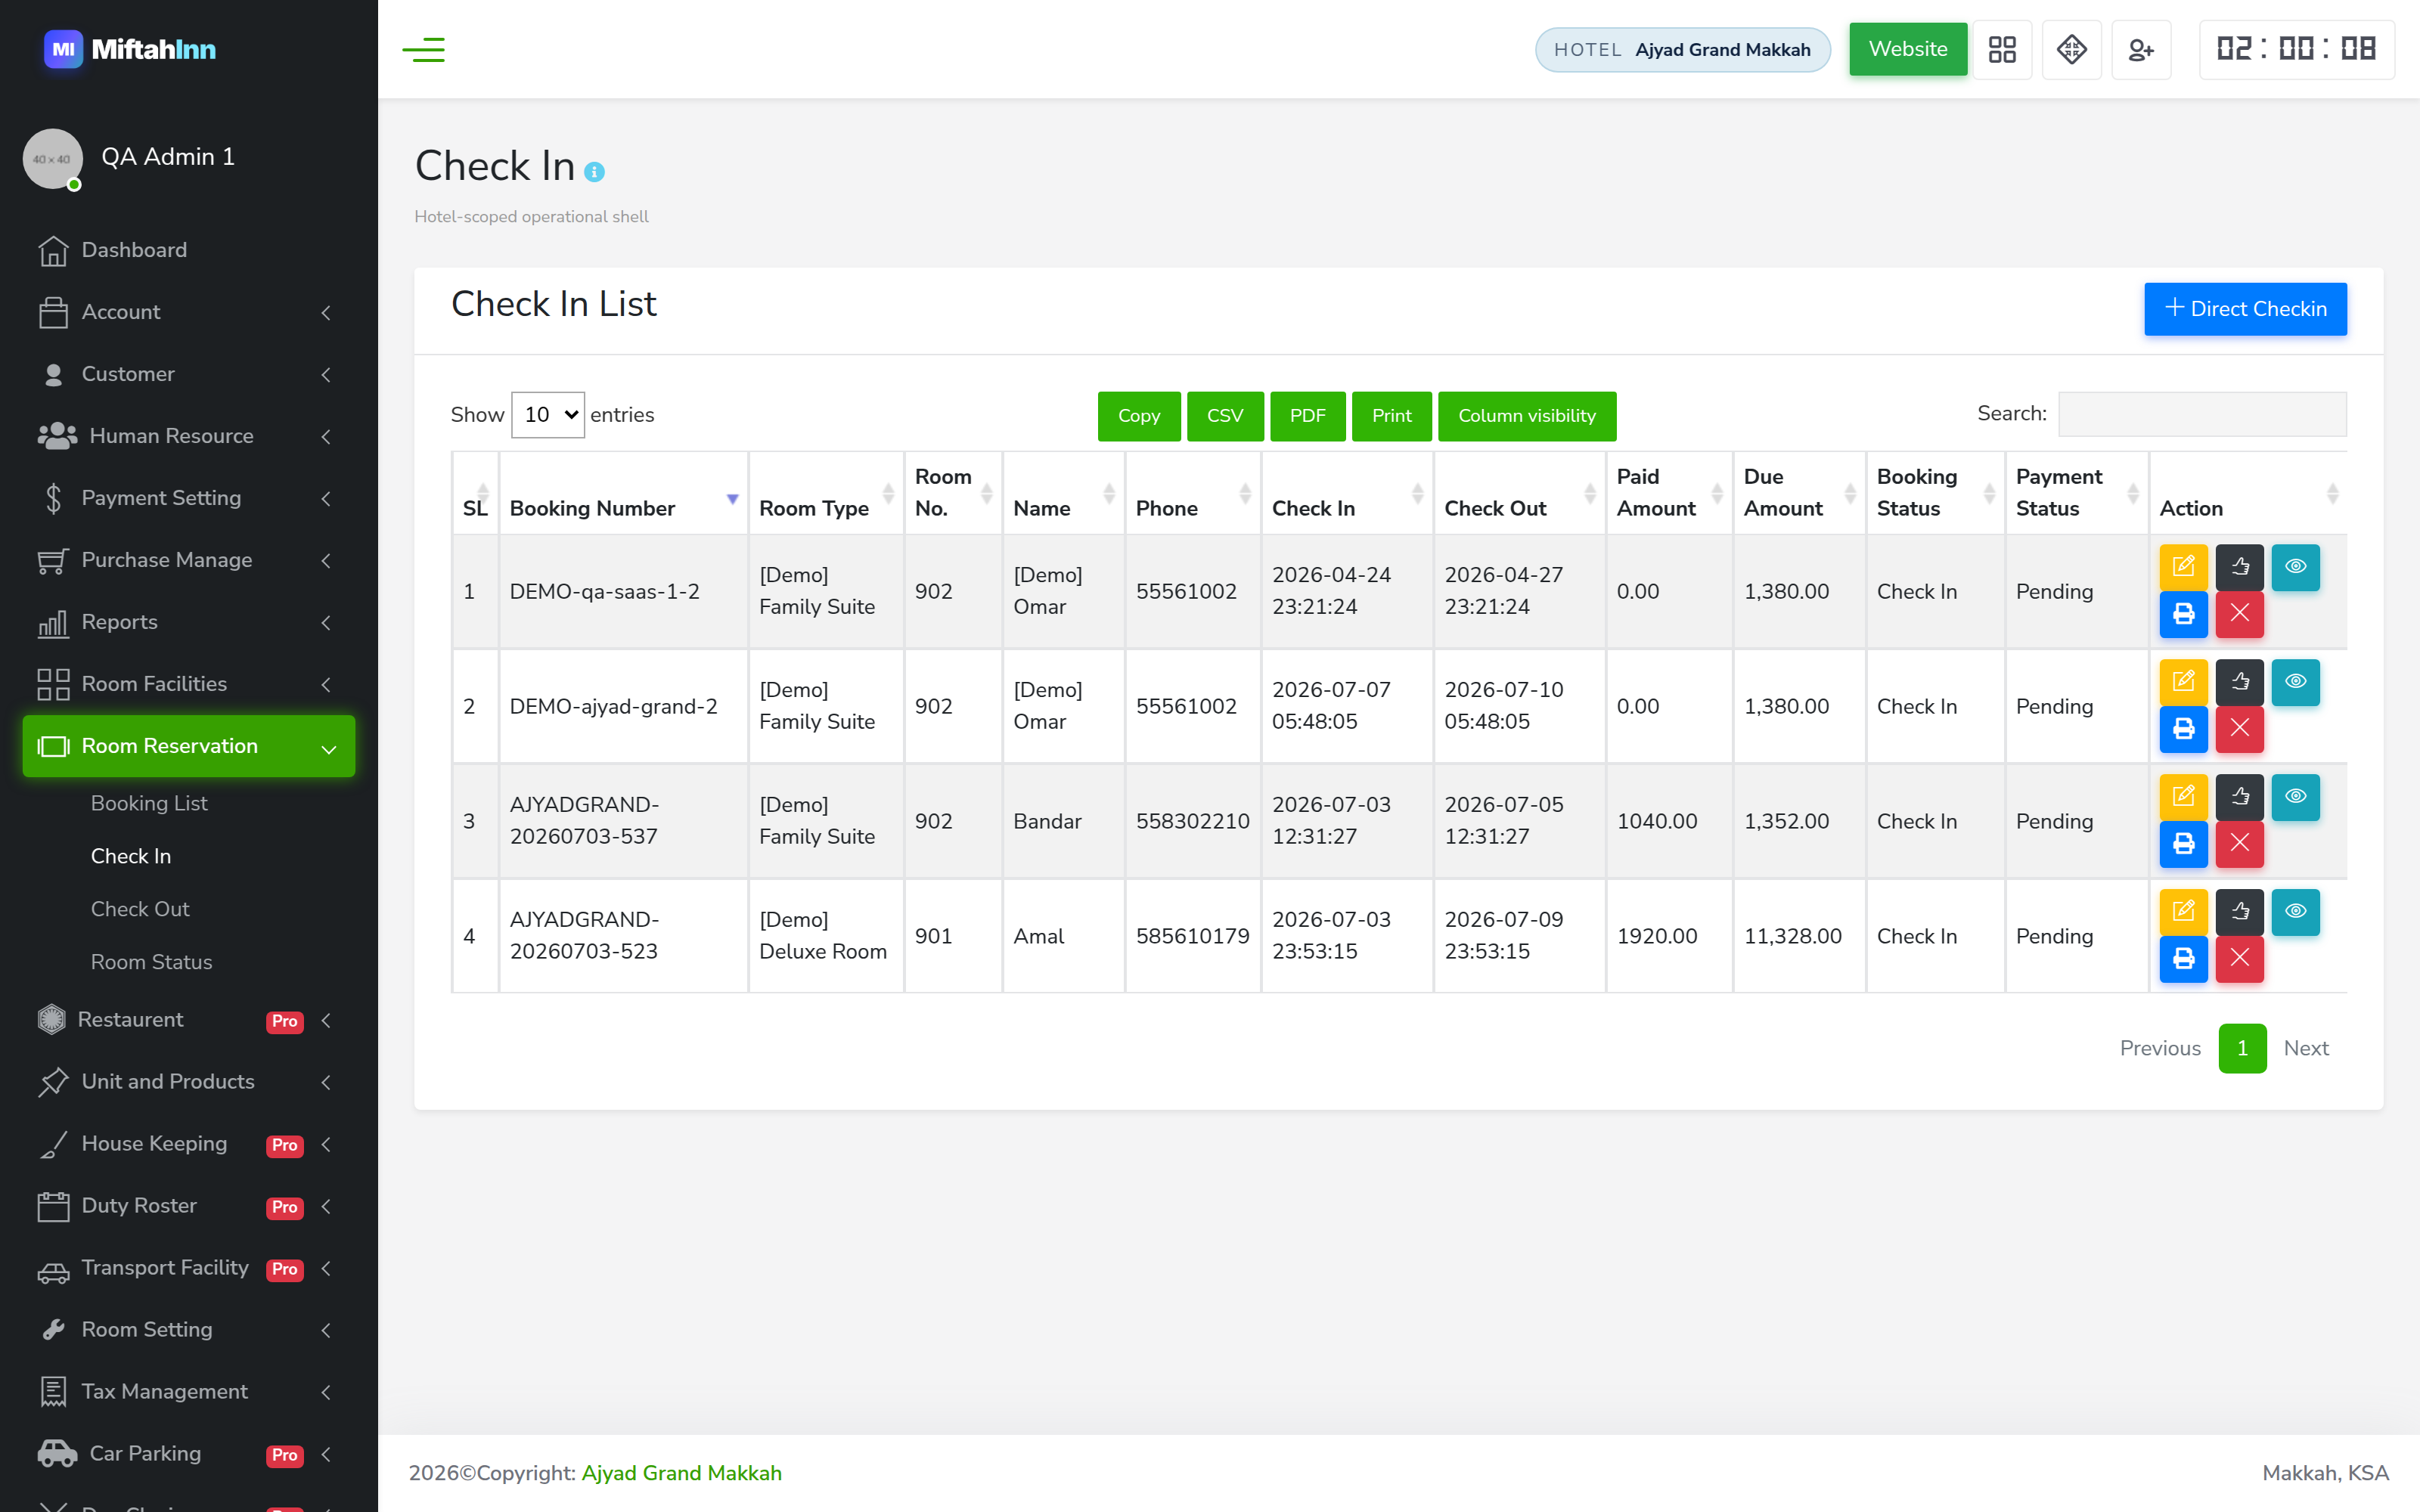
Task: Collapse the Room Reservation menu
Action: coord(189,746)
